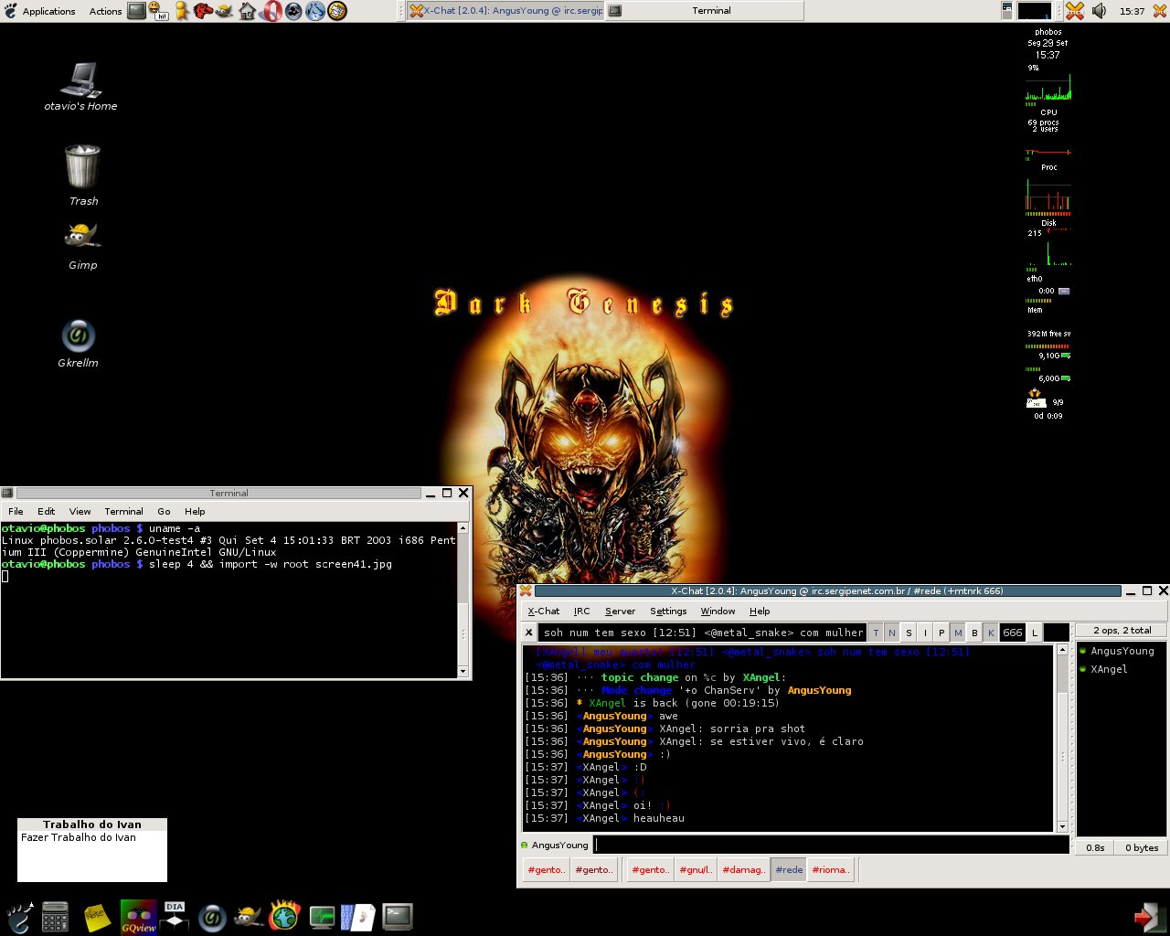Open the home folder house icon
Screen dimensions: 1170x936
248,11
